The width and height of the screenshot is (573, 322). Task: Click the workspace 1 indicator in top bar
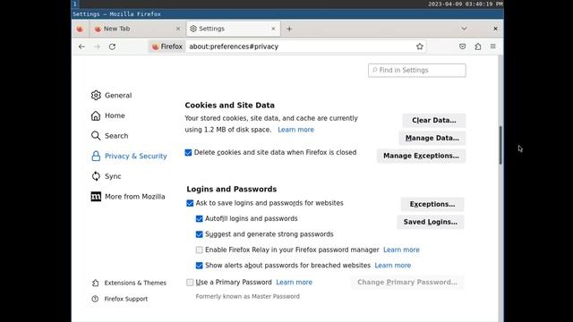tap(75, 4)
